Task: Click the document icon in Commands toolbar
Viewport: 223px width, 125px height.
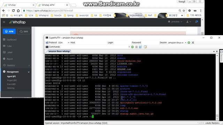Action: (145, 47)
